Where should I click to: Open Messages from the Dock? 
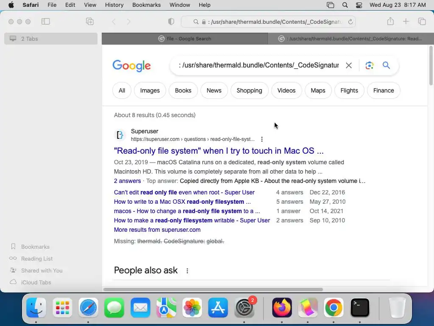[114, 307]
